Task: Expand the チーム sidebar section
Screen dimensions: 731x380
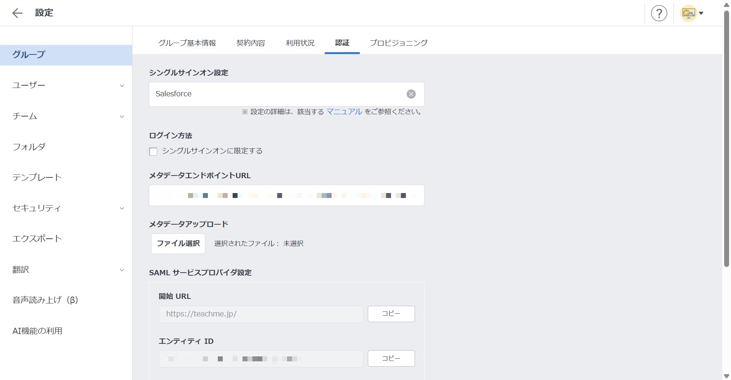Action: (x=121, y=117)
